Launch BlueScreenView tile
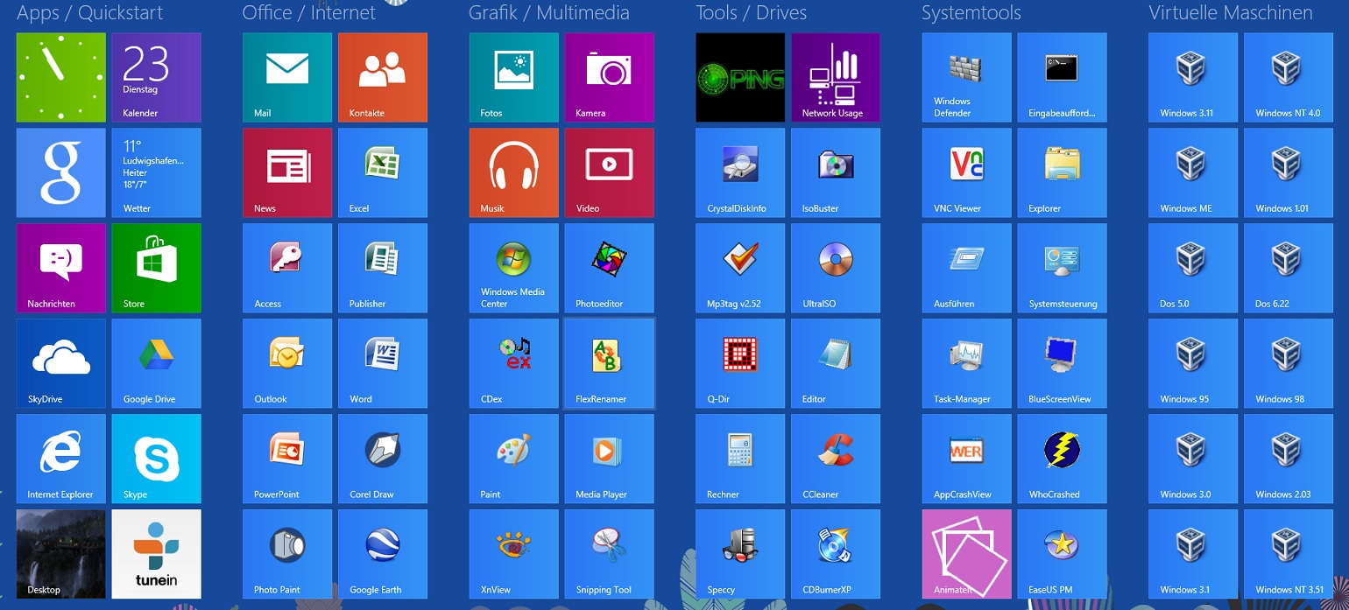This screenshot has width=1349, height=610. pyautogui.click(x=1063, y=363)
